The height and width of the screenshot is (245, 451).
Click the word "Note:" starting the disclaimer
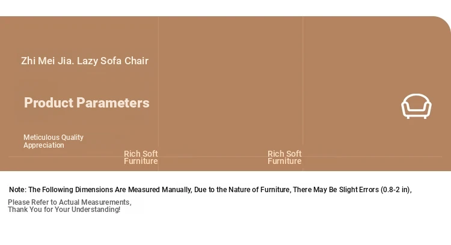point(17,190)
